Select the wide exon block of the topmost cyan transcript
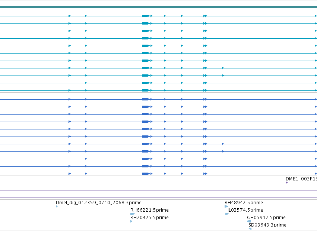Viewport: 317px width, 231px height. [146, 16]
